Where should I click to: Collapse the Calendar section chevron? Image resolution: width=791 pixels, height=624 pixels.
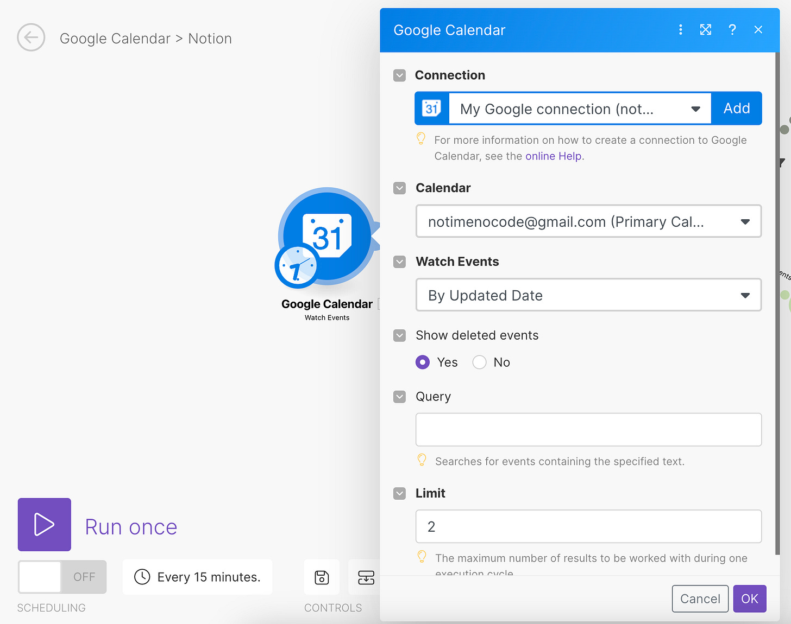399,188
